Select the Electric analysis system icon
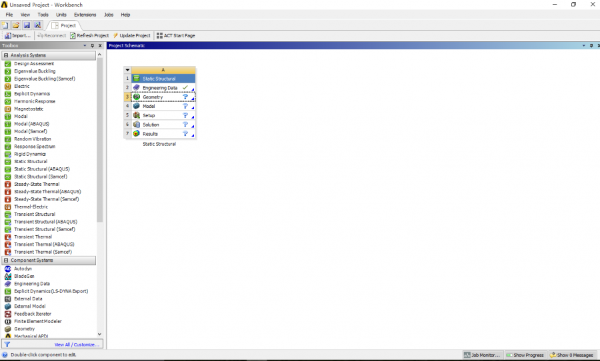Viewport: 600px width, 361px height. [7, 87]
